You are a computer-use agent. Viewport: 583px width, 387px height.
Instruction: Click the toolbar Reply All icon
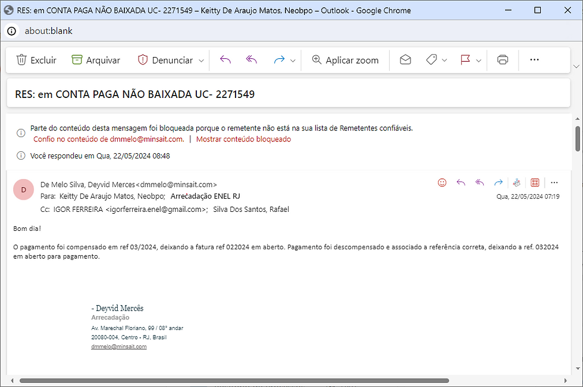point(251,60)
